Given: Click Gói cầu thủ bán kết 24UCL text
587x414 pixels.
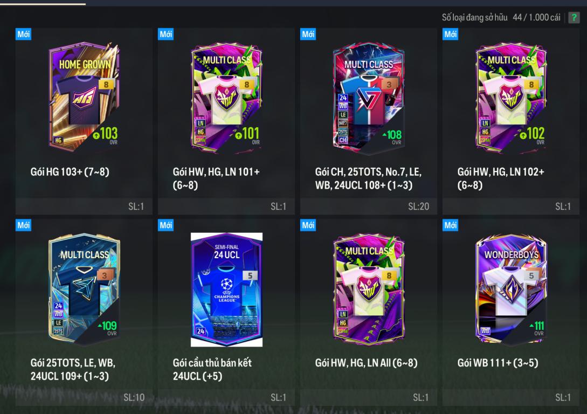Looking at the screenshot, I should (212, 369).
